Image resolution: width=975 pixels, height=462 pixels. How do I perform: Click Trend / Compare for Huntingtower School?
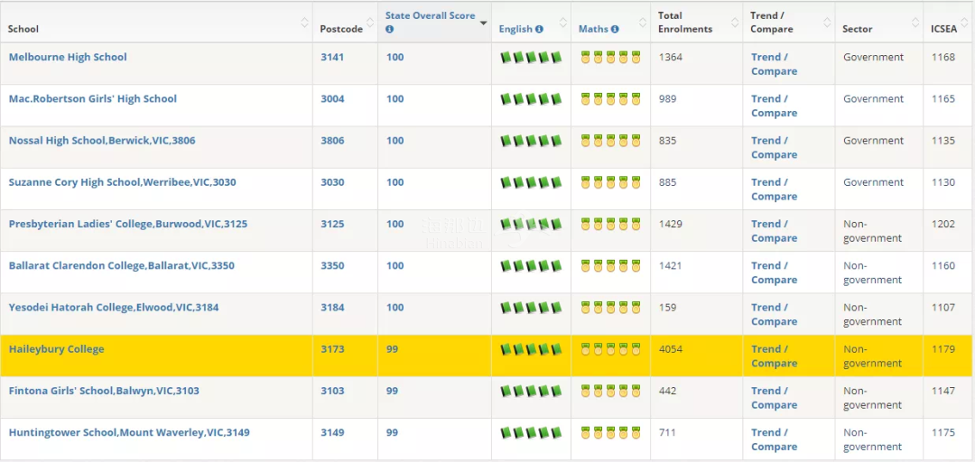775,439
